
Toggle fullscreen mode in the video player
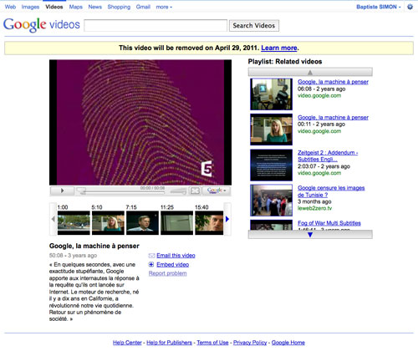pyautogui.click(x=195, y=191)
